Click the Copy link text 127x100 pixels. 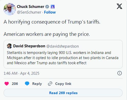(63, 84)
